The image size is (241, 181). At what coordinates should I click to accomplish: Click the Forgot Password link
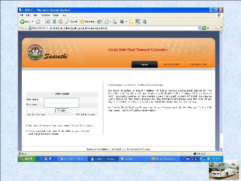click(86, 115)
